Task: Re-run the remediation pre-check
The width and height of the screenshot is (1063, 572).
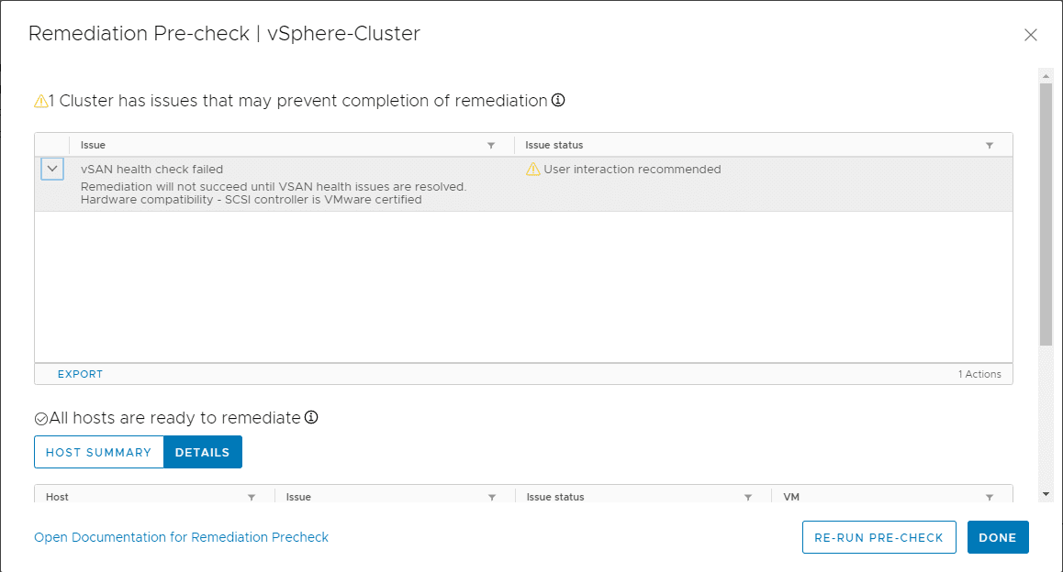Action: [x=878, y=537]
